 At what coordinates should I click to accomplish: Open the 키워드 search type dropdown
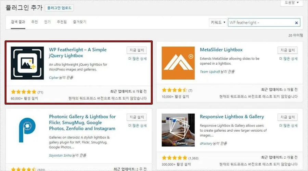[x=218, y=22]
